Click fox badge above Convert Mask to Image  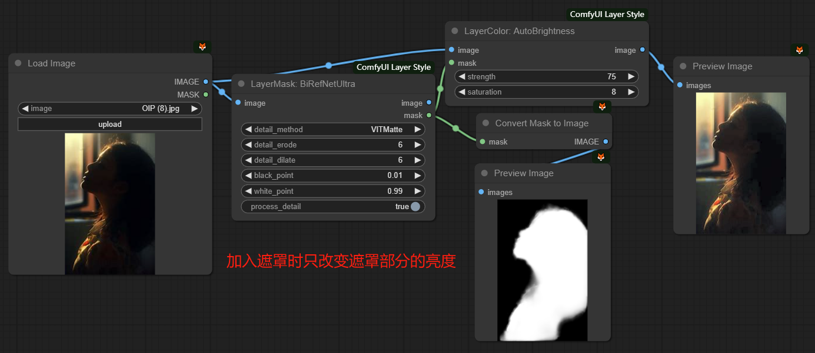coord(602,106)
